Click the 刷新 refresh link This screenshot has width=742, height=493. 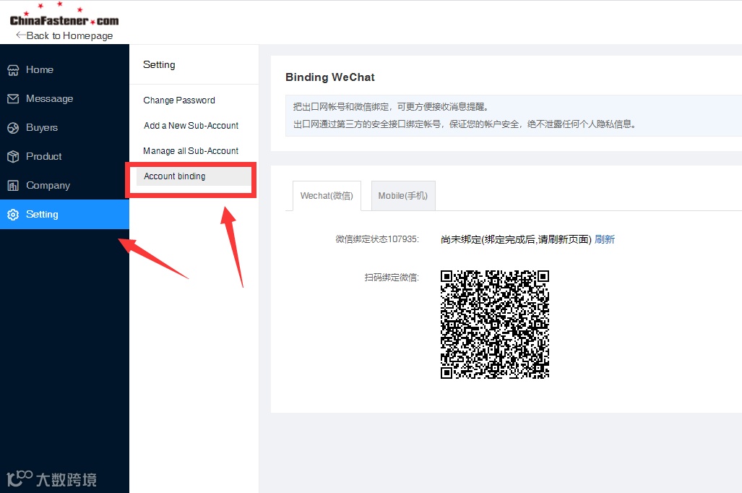pyautogui.click(x=605, y=240)
